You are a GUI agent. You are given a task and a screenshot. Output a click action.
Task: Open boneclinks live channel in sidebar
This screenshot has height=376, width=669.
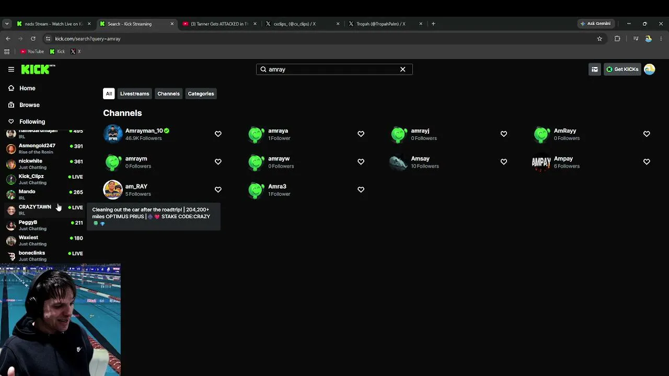[x=44, y=256]
